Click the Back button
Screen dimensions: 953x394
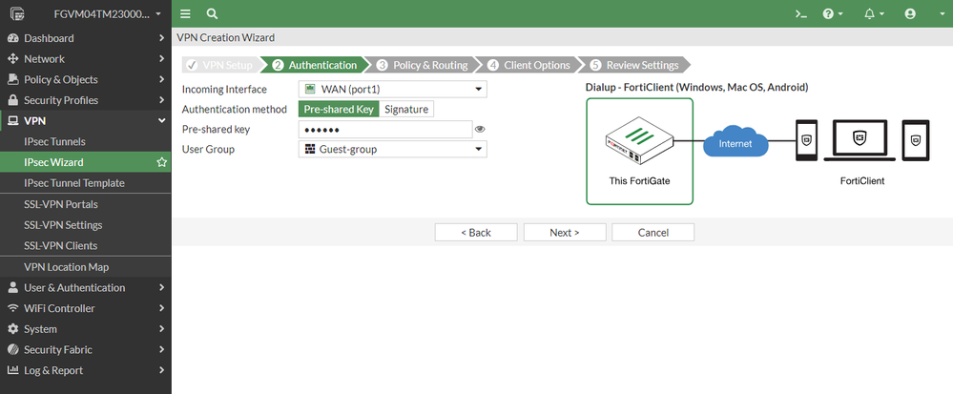pyautogui.click(x=476, y=232)
